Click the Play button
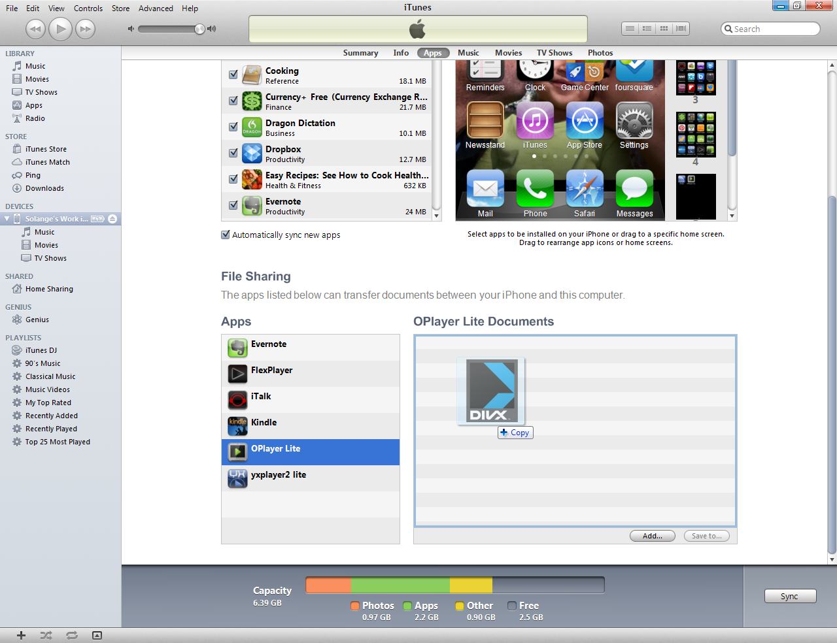The height and width of the screenshot is (643, 837). click(x=60, y=29)
